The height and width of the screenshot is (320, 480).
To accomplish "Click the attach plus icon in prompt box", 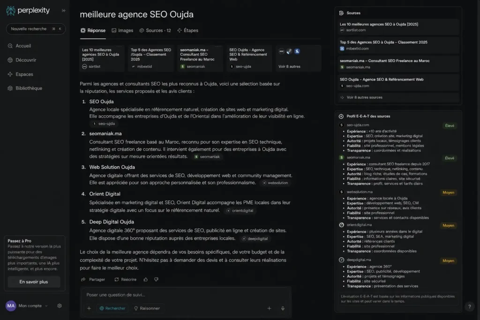I will point(89,308).
